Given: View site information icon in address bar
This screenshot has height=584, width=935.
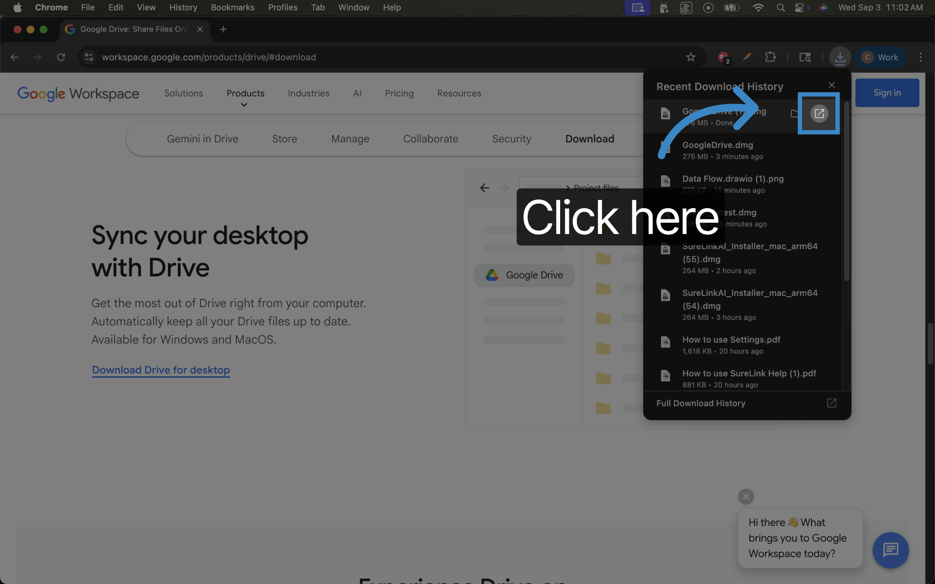Looking at the screenshot, I should click(89, 57).
